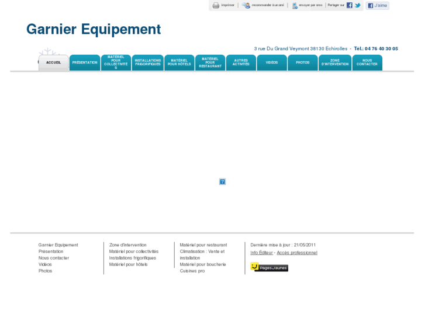The height and width of the screenshot is (318, 425).
Task: Open the Accès professionnel link
Action: click(297, 253)
